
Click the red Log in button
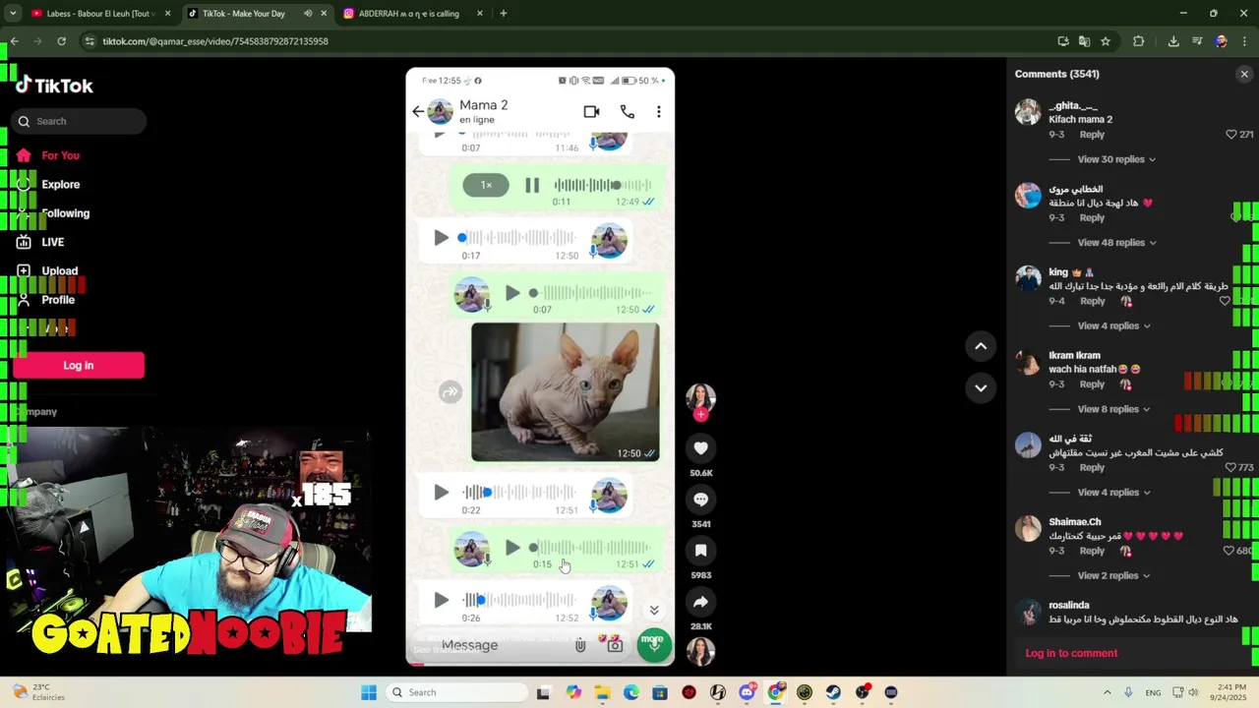(79, 365)
